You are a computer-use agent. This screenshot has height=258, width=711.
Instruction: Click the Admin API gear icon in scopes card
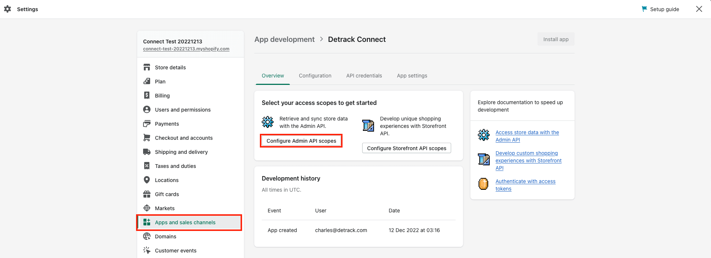[268, 122]
